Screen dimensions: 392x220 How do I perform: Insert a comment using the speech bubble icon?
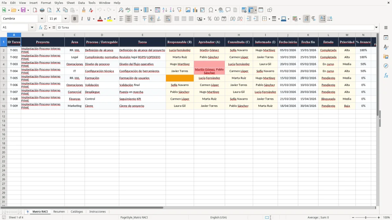(x=228, y=10)
